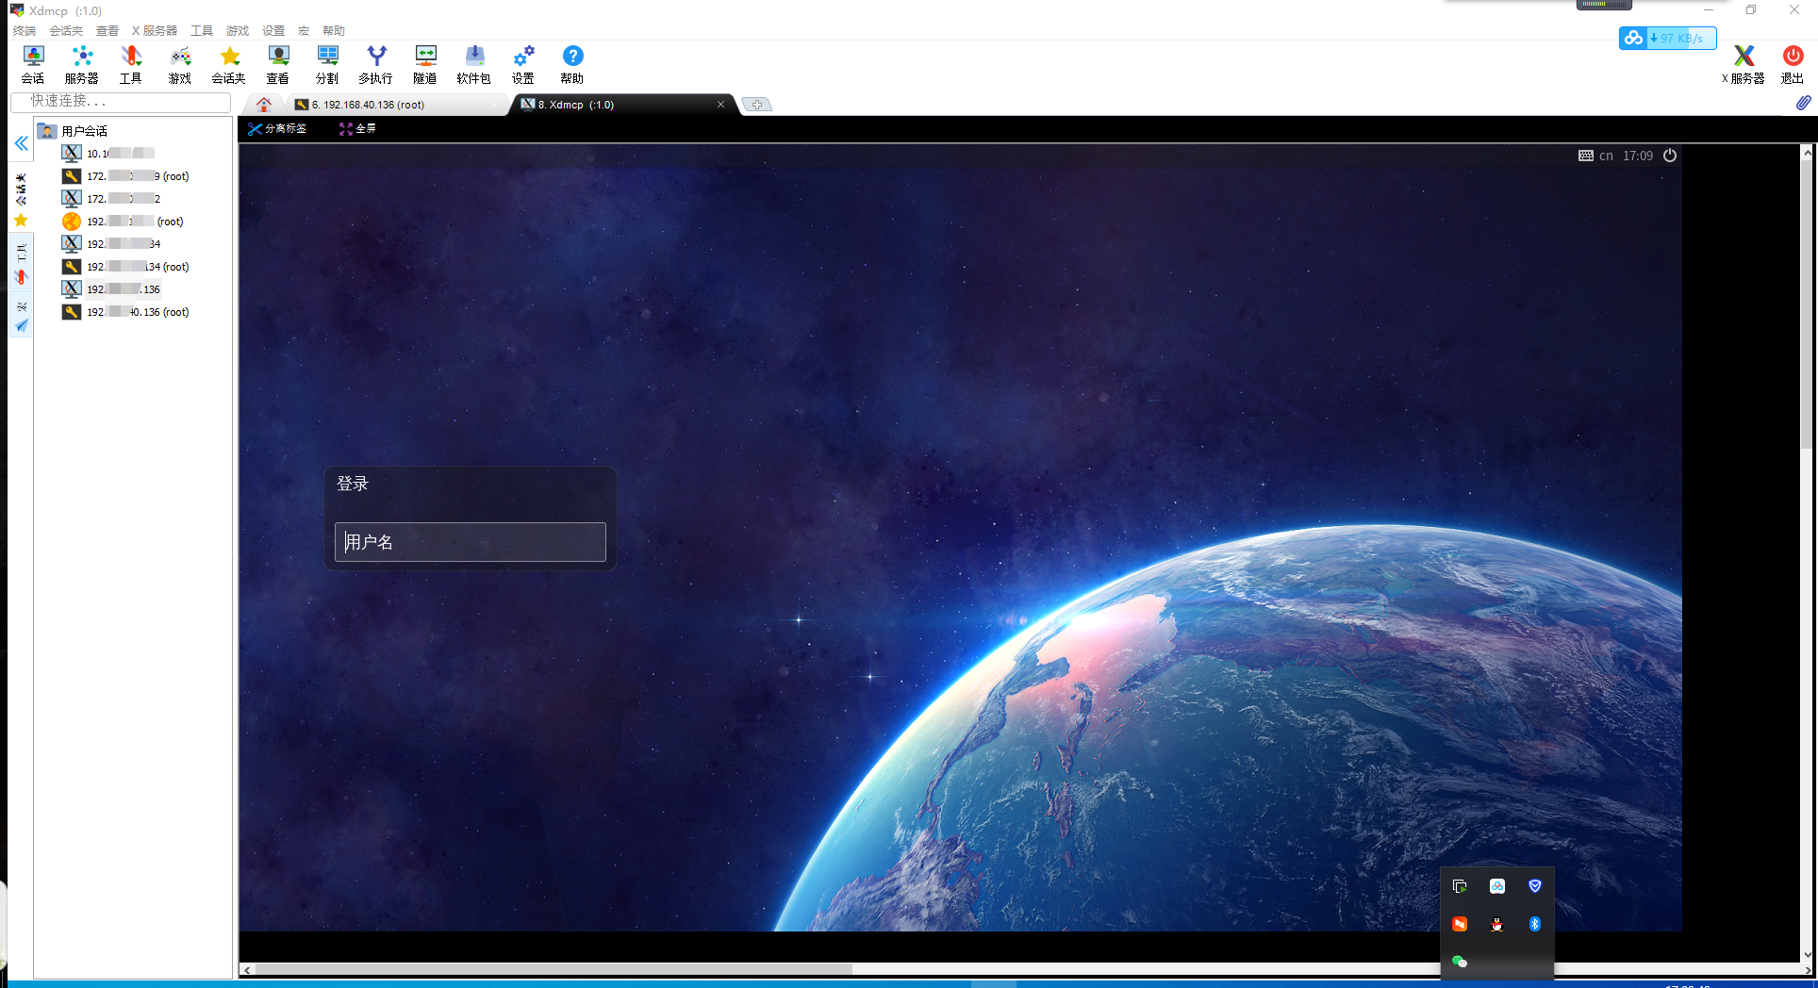Click the horizontal scrollbar of the remote view
The height and width of the screenshot is (988, 1818).
[x=554, y=969]
